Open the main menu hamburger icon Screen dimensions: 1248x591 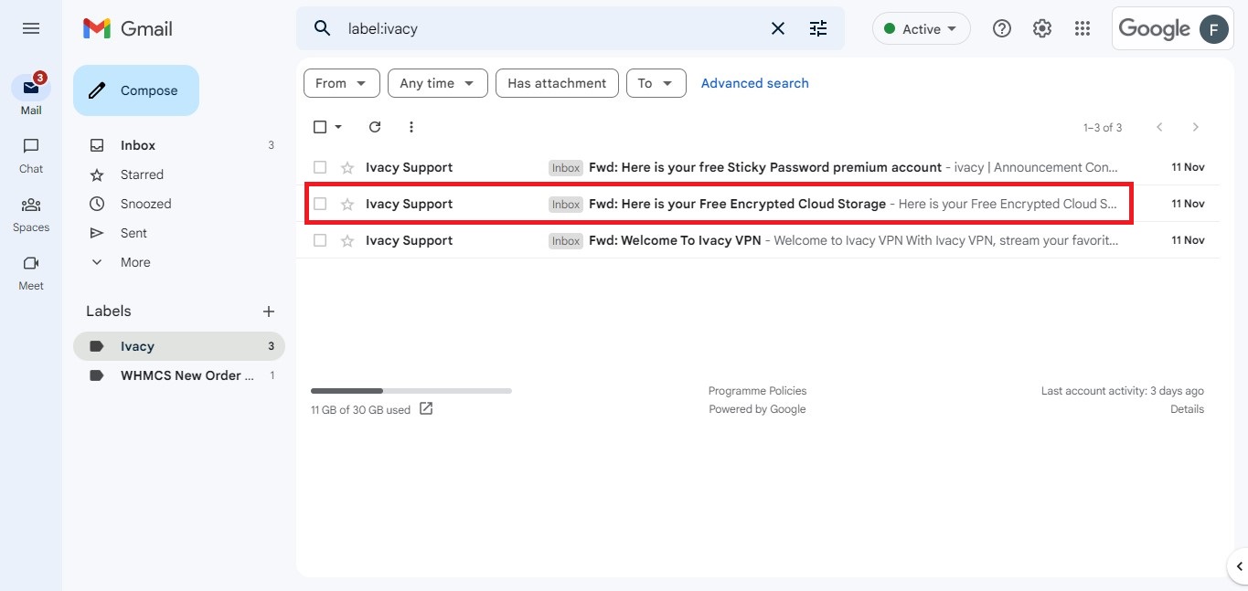31,28
